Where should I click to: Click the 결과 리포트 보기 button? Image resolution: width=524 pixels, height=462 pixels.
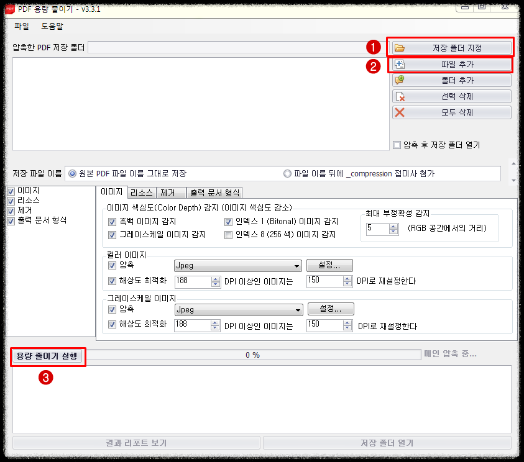(139, 442)
